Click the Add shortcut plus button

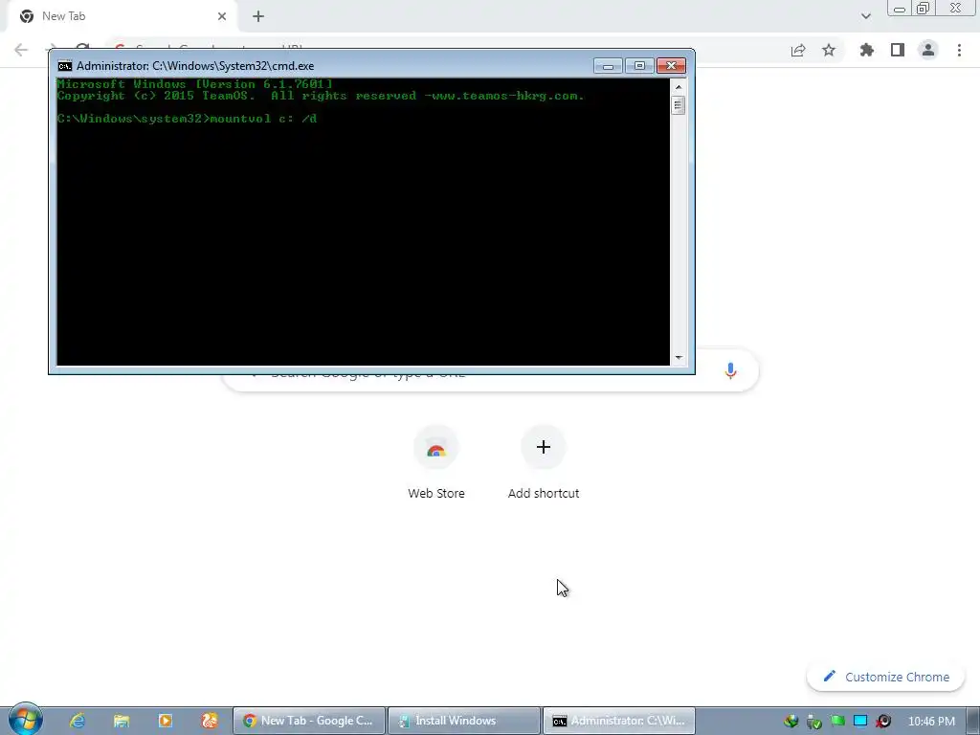(544, 447)
